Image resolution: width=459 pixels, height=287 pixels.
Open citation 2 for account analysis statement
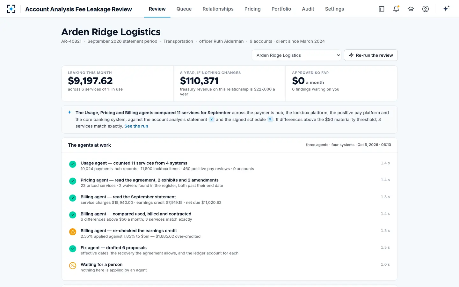coord(211,119)
